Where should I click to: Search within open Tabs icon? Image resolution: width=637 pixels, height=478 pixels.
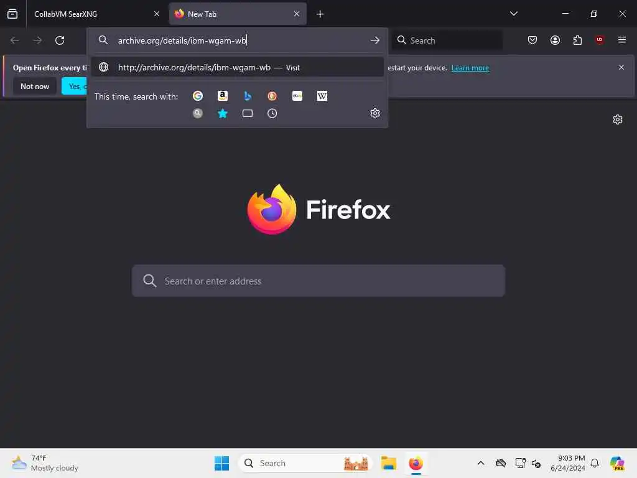tap(248, 113)
